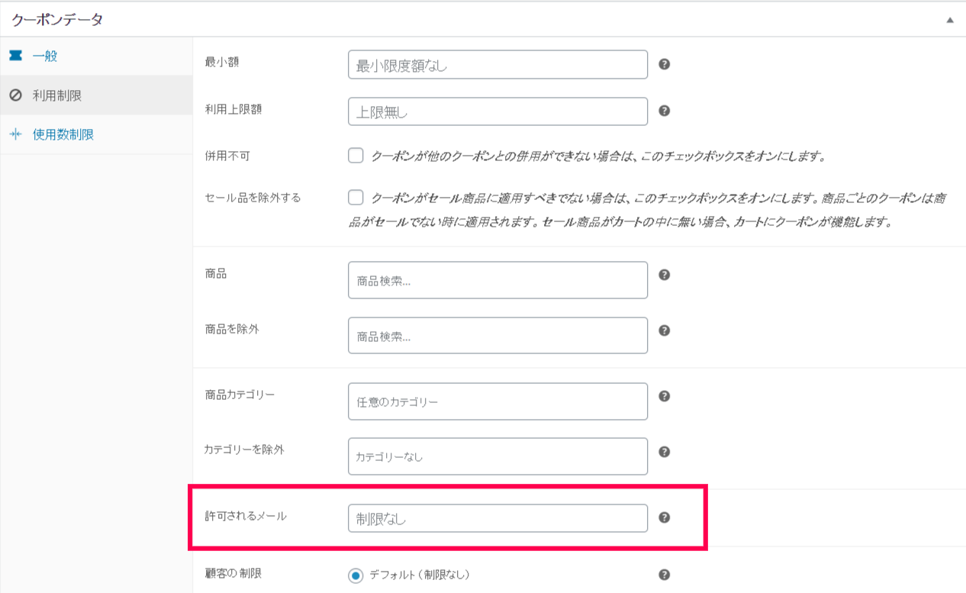Image resolution: width=966 pixels, height=593 pixels.
Task: Click the 最小額 label
Action: pos(221,63)
